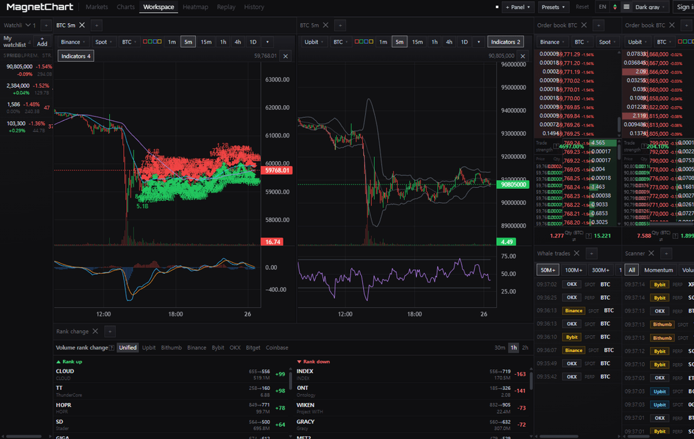The height and width of the screenshot is (439, 694).
Task: Open the + Panel dropdown
Action: (518, 7)
